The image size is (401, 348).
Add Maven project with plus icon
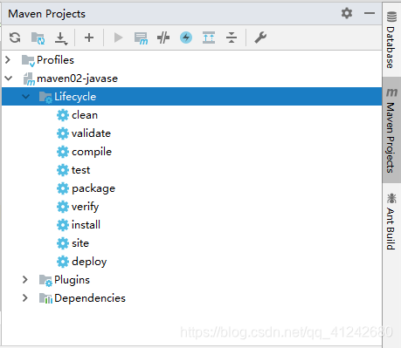pyautogui.click(x=89, y=38)
